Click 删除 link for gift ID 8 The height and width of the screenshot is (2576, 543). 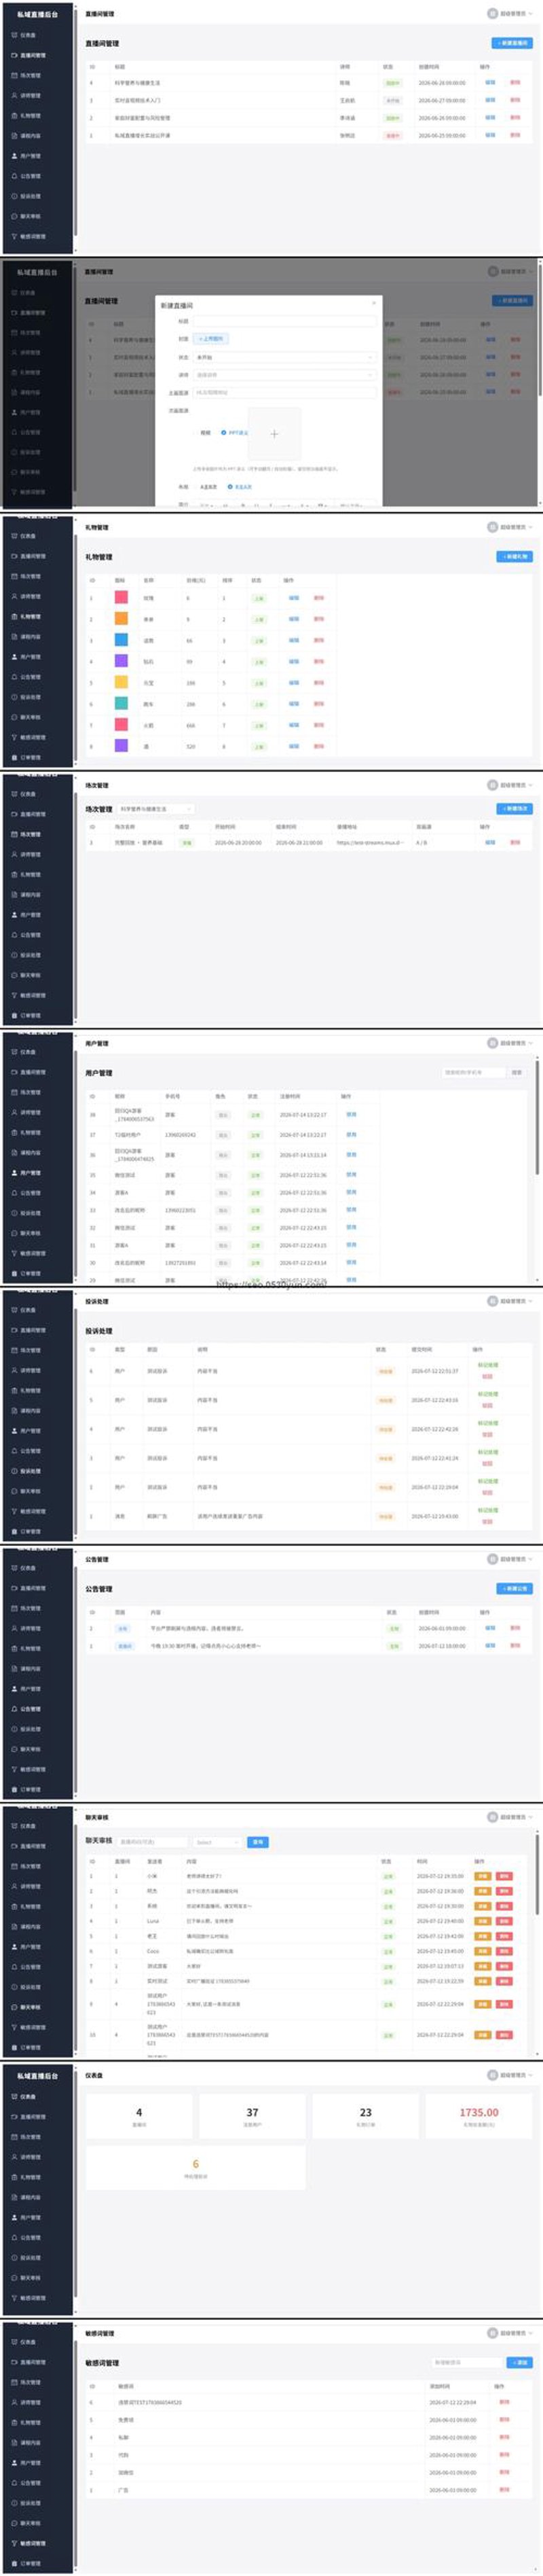pyautogui.click(x=319, y=746)
